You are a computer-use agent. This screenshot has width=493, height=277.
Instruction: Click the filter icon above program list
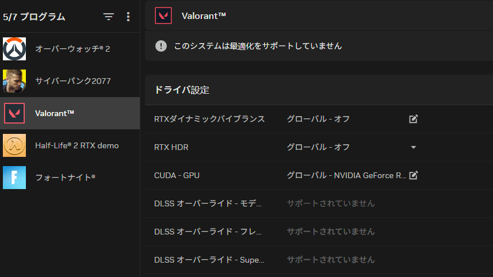pos(109,17)
